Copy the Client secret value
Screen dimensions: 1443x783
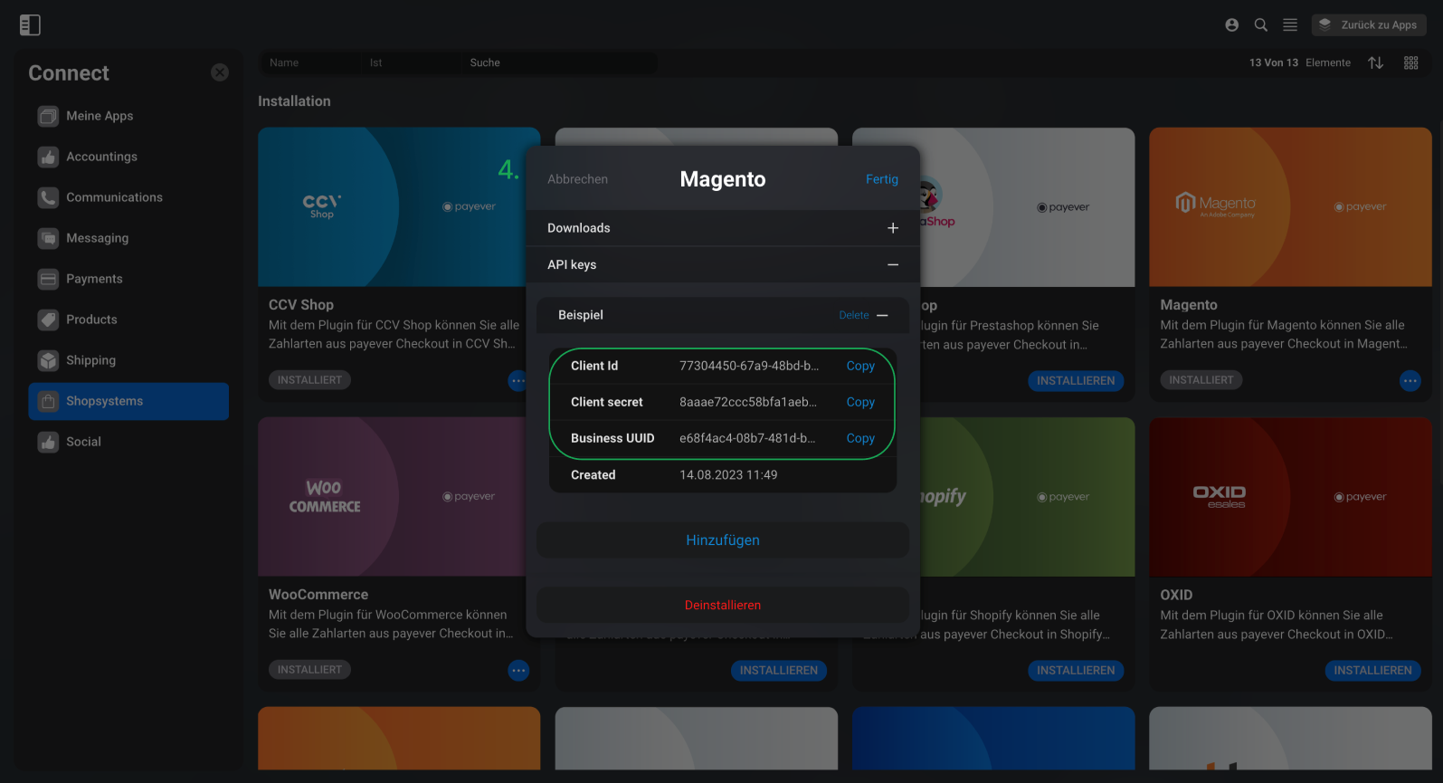(860, 402)
